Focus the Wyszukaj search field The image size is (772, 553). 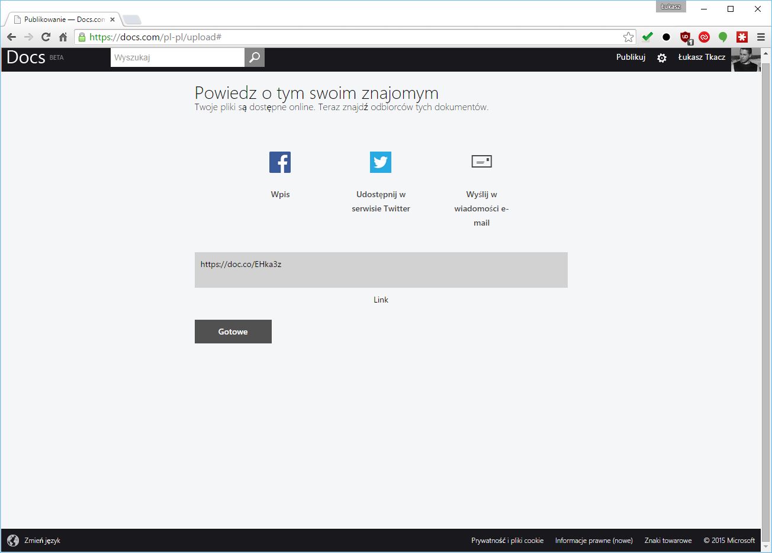178,57
